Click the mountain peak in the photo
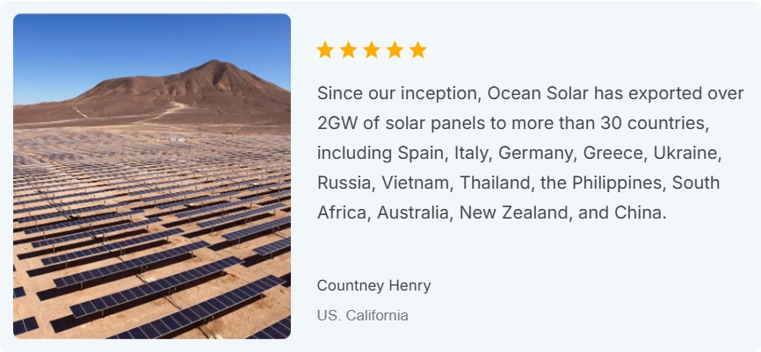Screen dimensions: 761x352 pos(211,66)
